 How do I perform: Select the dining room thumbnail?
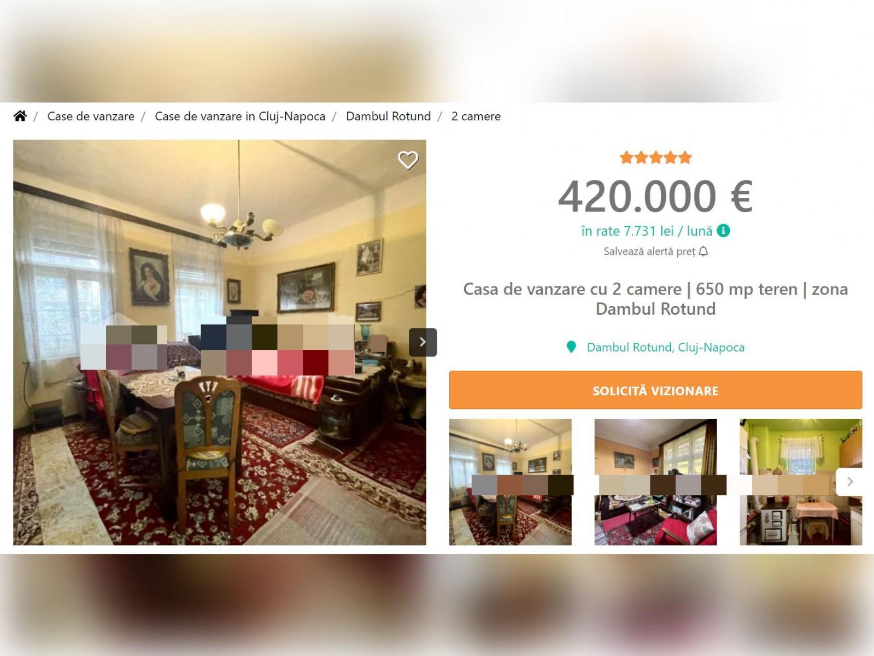(511, 482)
